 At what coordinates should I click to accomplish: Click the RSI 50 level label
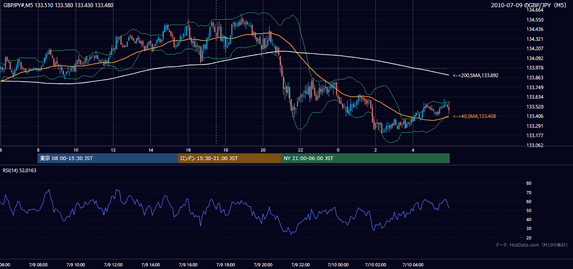[x=529, y=210]
